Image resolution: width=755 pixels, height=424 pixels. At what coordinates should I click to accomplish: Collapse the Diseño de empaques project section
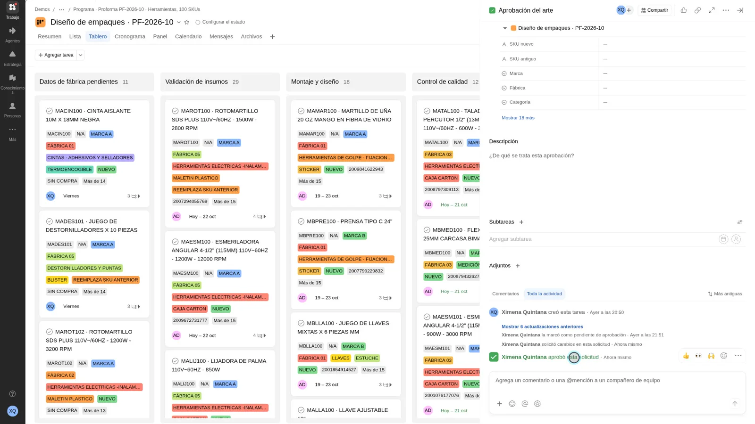tap(505, 28)
